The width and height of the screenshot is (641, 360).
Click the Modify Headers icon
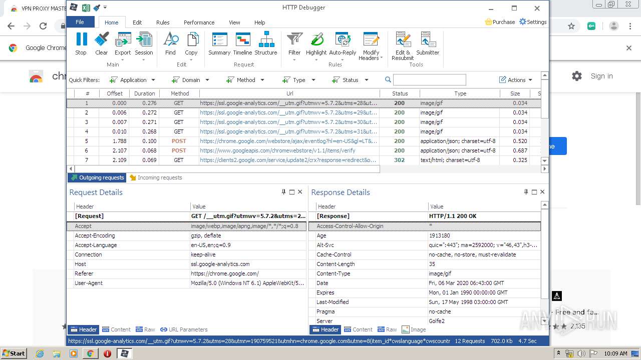point(371,39)
